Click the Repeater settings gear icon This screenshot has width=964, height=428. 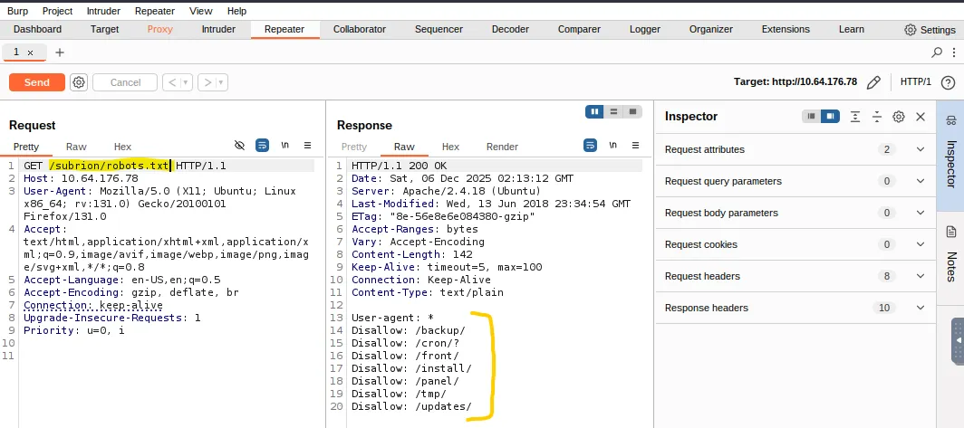coord(79,82)
